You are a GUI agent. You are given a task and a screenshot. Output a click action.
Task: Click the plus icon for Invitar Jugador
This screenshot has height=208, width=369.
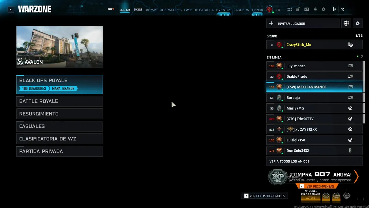coord(271,23)
